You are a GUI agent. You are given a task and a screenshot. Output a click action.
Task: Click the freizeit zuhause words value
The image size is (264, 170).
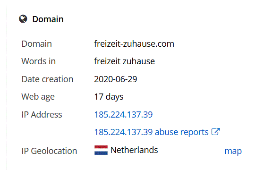click(124, 61)
